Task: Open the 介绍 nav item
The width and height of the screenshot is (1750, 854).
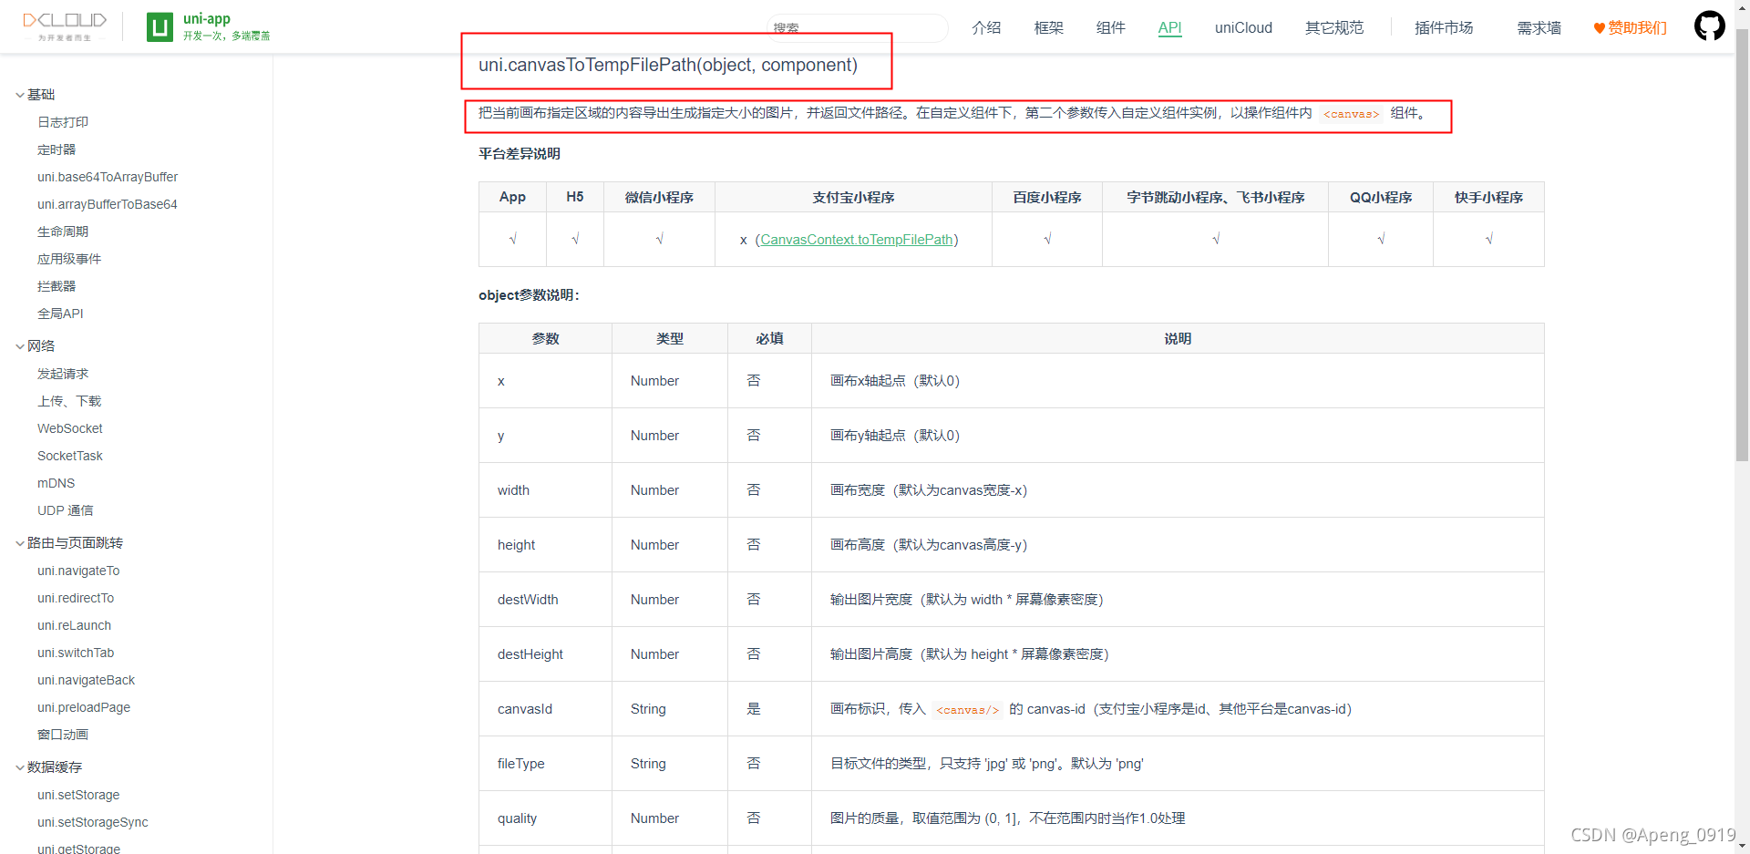Action: coord(986,27)
